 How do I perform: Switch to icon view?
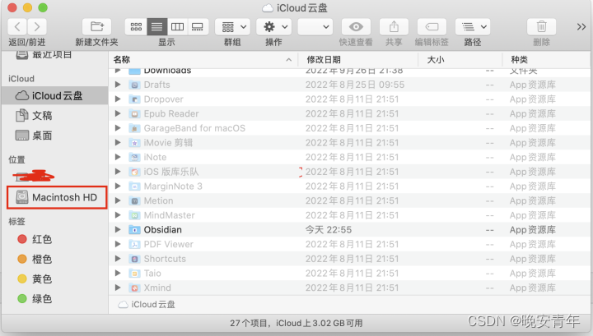136,27
